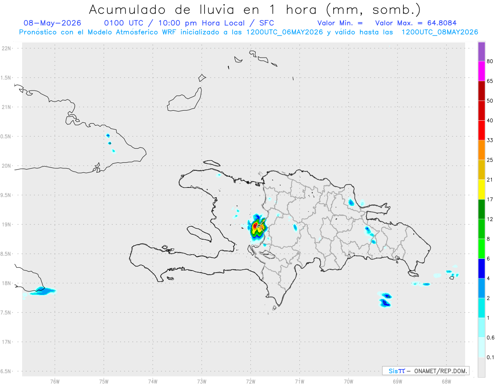Click the 18N latitude axis label

coord(7,283)
